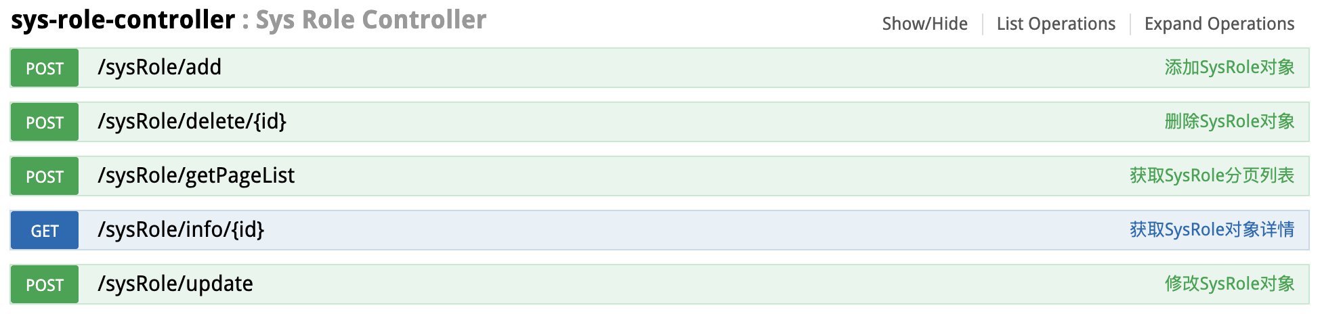Click the 获取SysRole分页列表 description
Viewport: 1322px width, 314px height.
coord(1212,176)
